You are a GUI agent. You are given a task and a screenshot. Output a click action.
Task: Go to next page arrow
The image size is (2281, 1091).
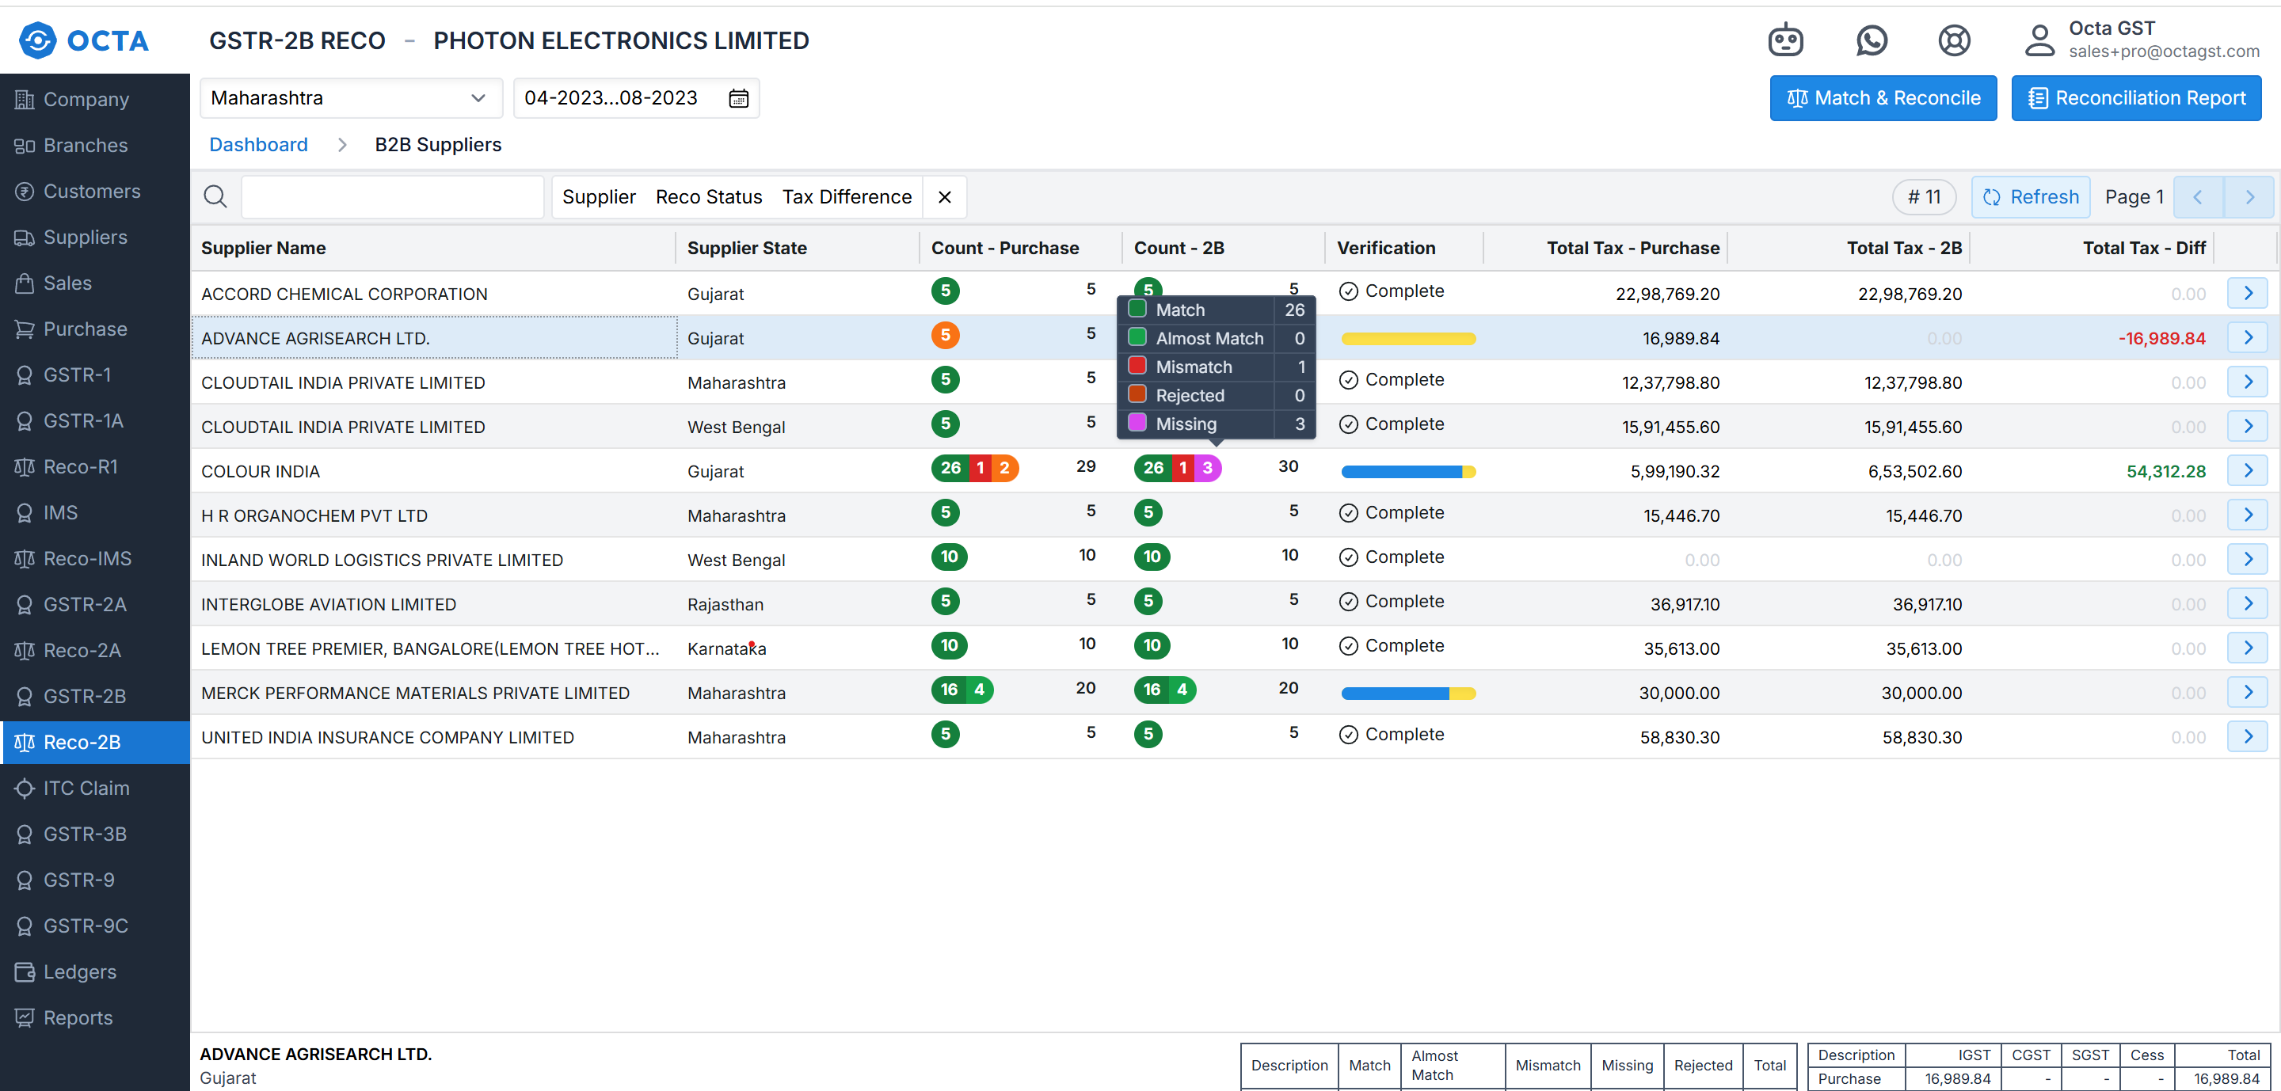click(x=2249, y=196)
